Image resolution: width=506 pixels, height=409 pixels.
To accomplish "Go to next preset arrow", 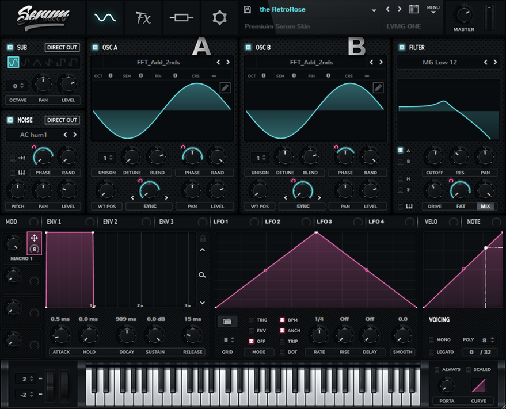I will [x=400, y=9].
